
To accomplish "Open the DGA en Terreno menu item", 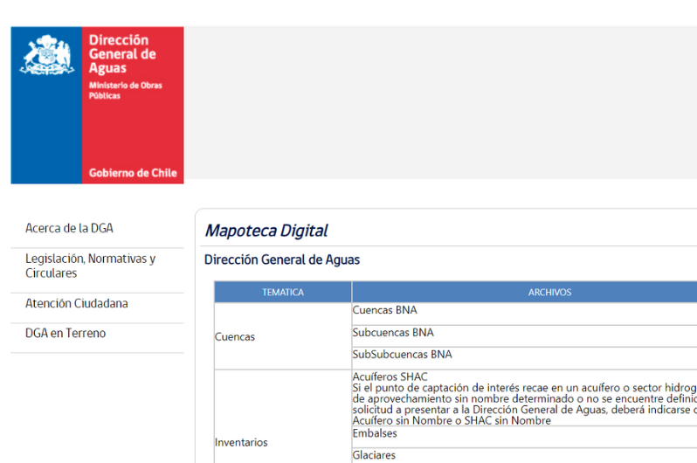I will pyautogui.click(x=66, y=333).
